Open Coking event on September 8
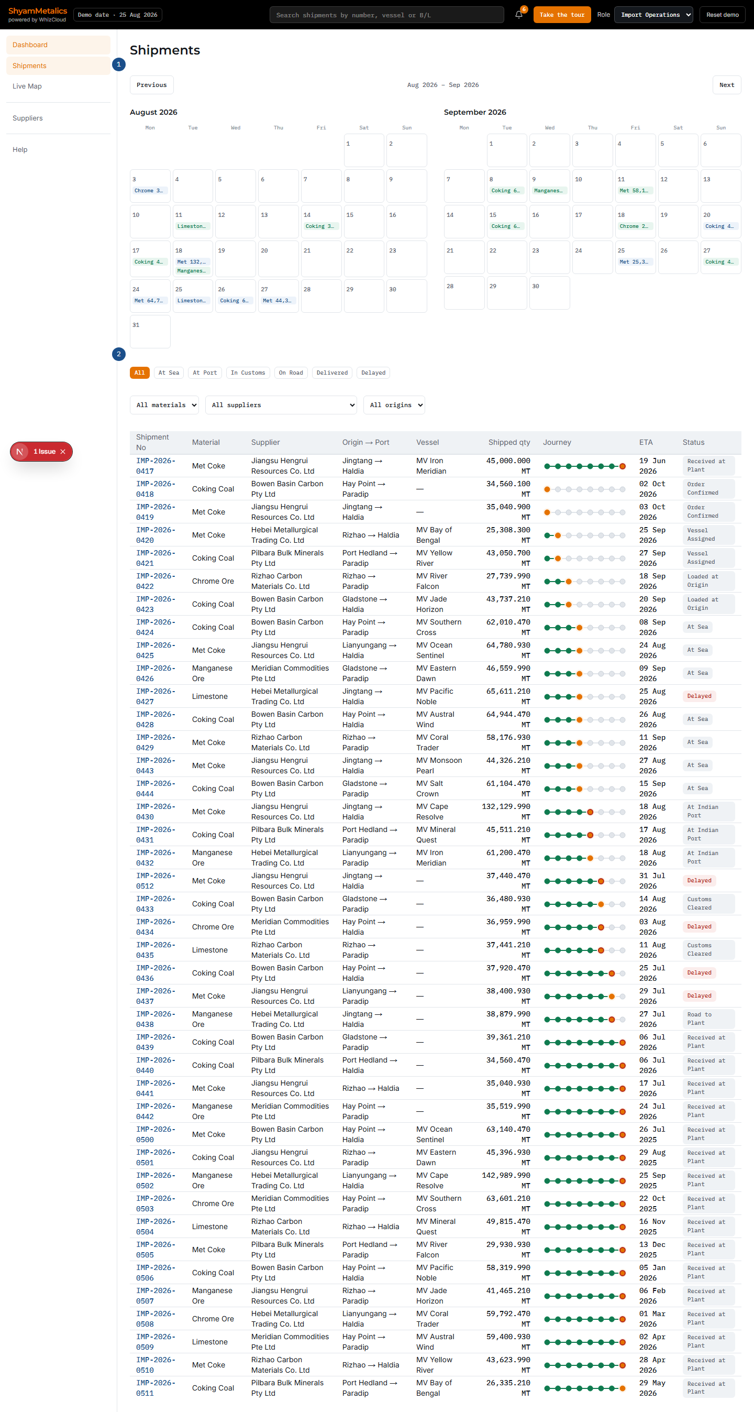 507,191
